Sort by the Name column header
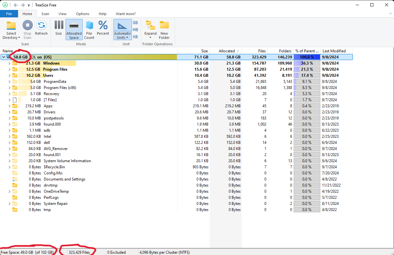 [x=89, y=51]
